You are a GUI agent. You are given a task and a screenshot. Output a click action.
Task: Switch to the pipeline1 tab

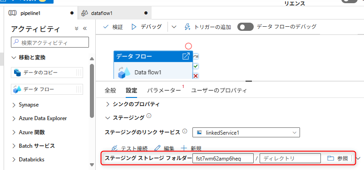coord(41,13)
